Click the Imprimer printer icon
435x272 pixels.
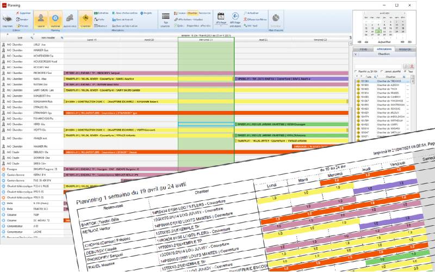coord(7,20)
